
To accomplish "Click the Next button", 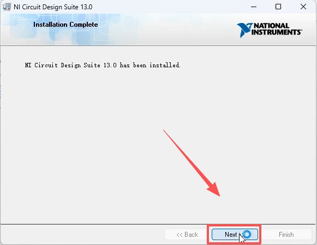I will (x=235, y=235).
